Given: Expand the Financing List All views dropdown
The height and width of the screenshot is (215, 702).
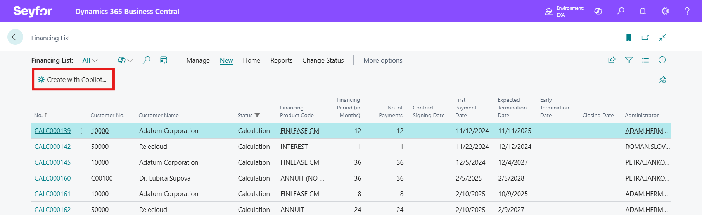Looking at the screenshot, I should pos(90,60).
